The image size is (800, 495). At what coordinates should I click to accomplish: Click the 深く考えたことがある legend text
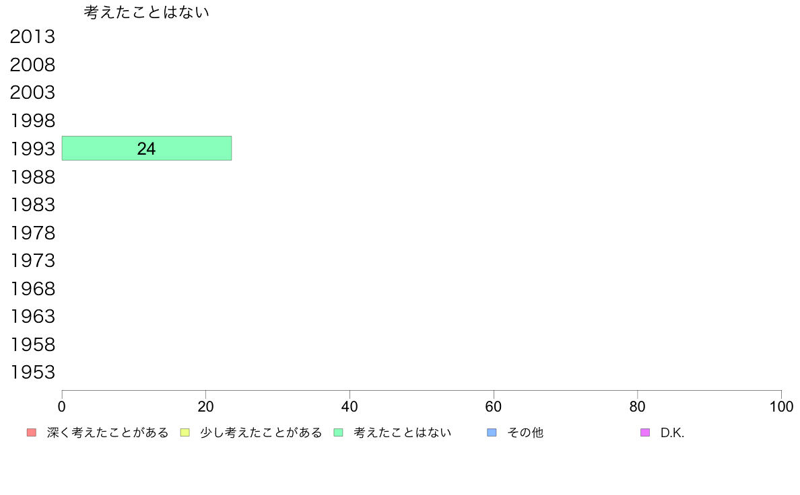pos(108,433)
